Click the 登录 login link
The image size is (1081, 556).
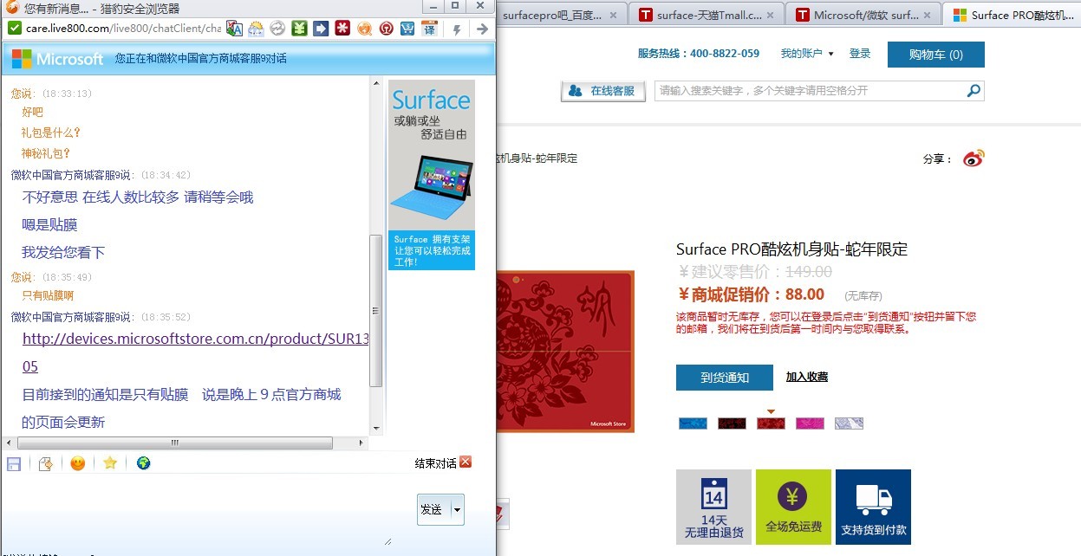(860, 54)
